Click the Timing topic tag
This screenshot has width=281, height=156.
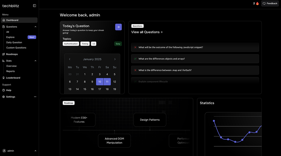85,44
